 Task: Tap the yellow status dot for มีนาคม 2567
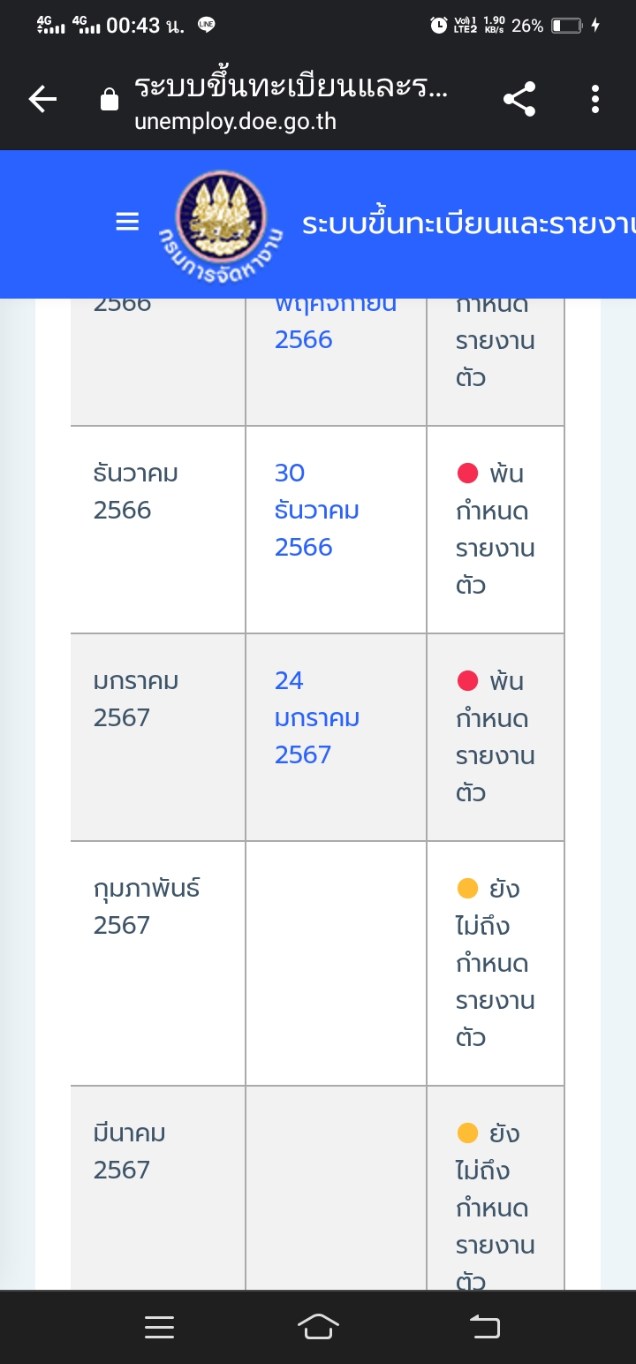coord(467,1133)
